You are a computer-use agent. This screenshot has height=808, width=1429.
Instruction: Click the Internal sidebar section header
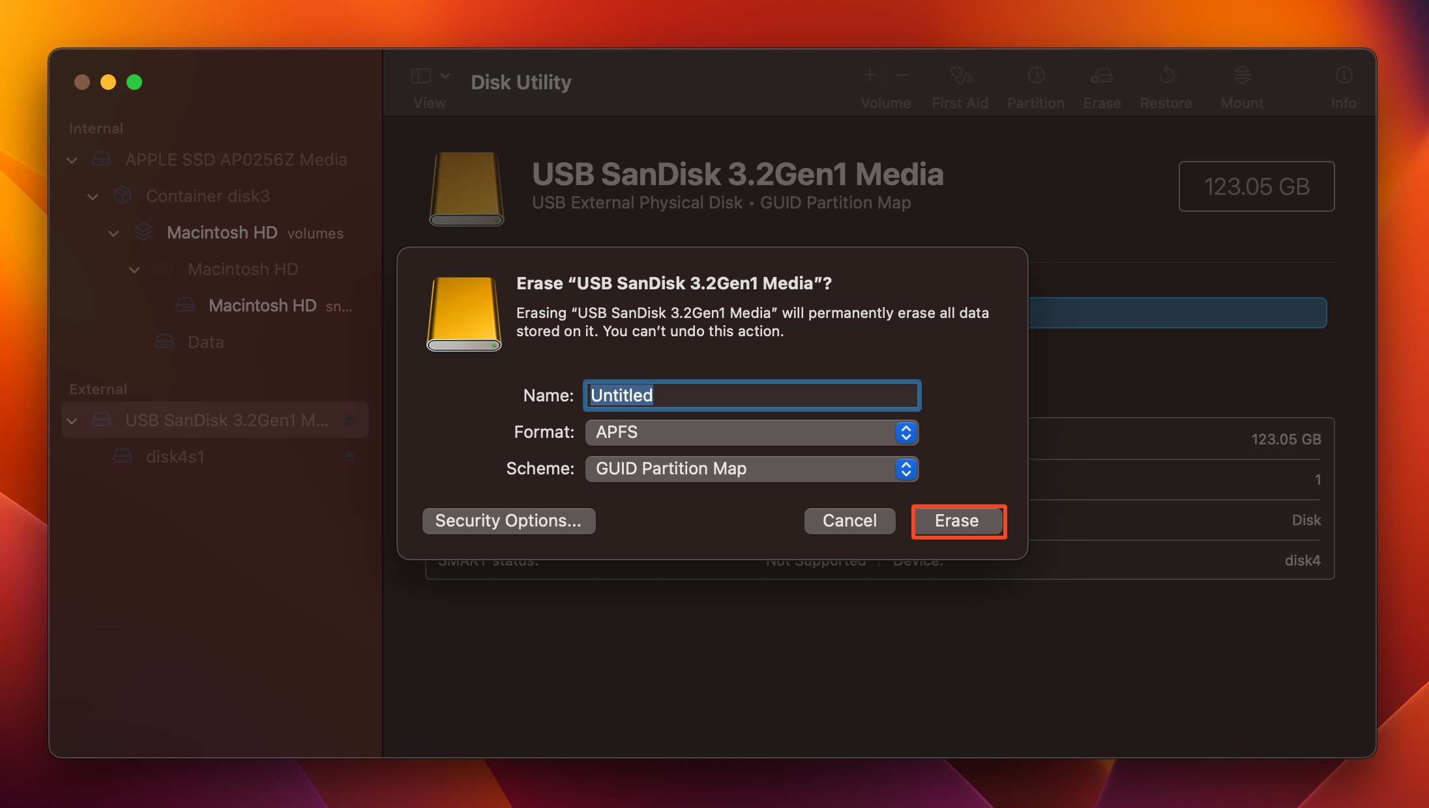pos(96,128)
